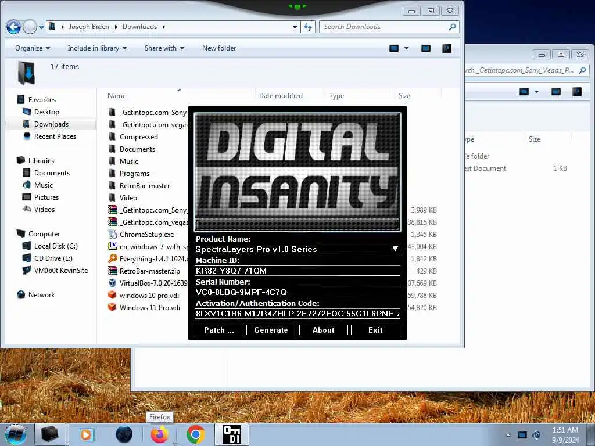Open the address bar history dropdown
The image size is (595, 446).
coord(295,27)
